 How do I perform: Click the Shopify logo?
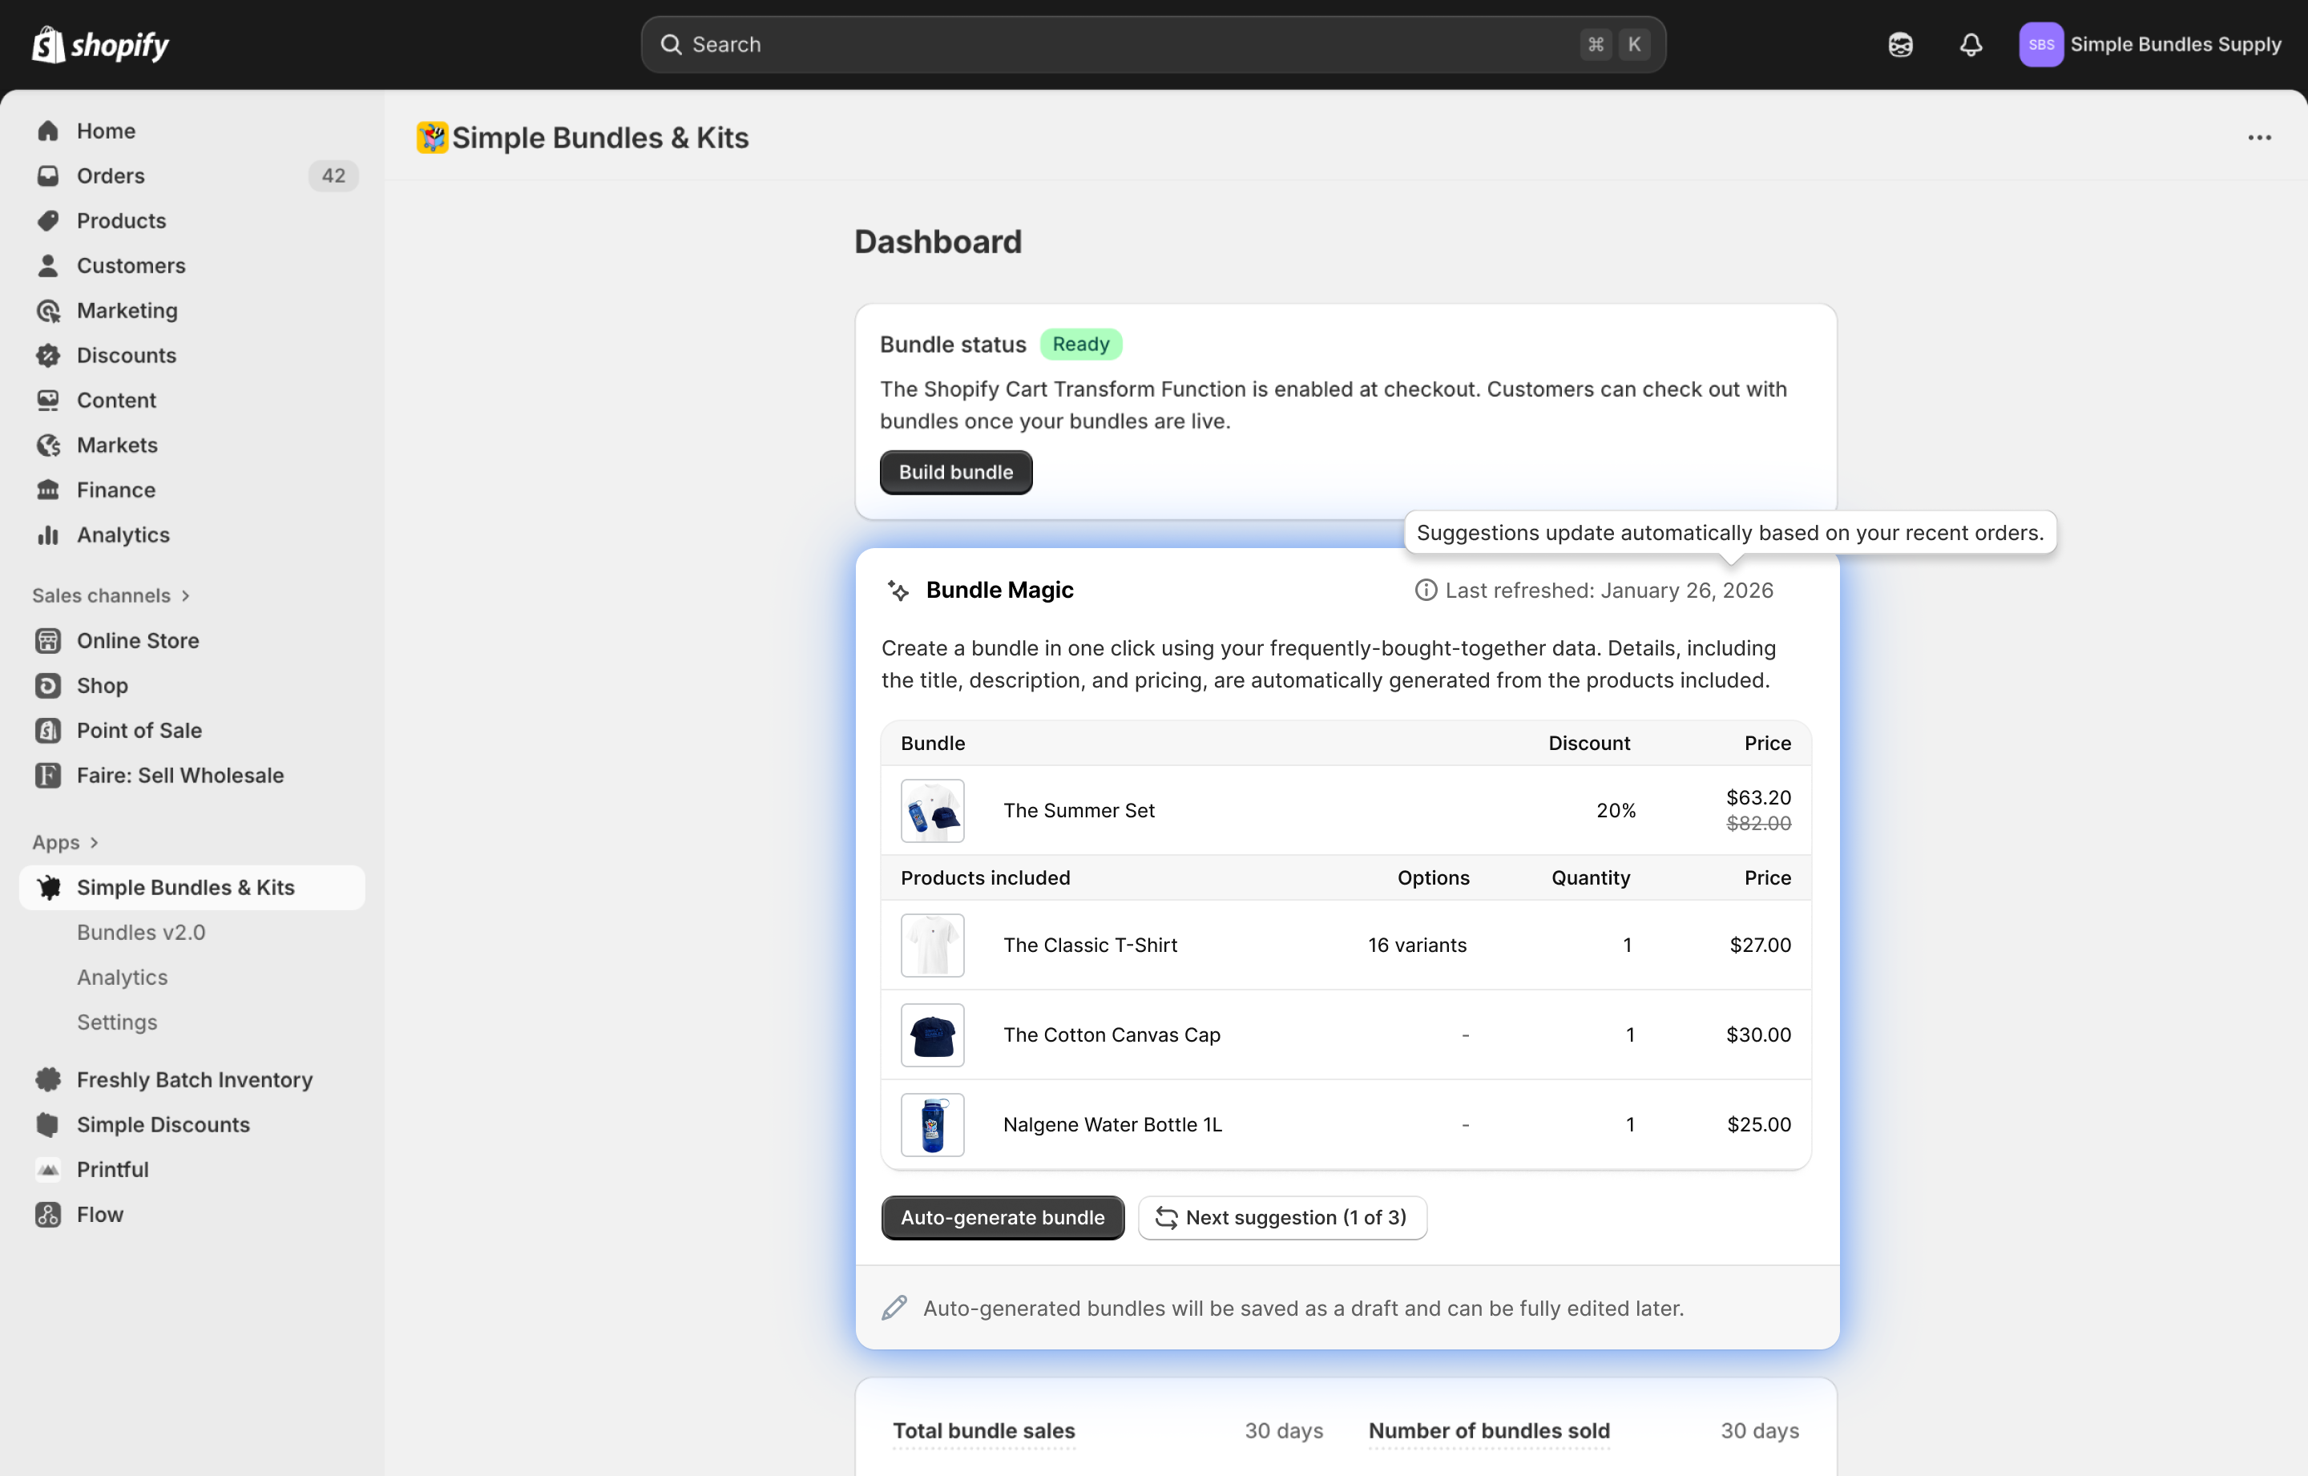99,45
